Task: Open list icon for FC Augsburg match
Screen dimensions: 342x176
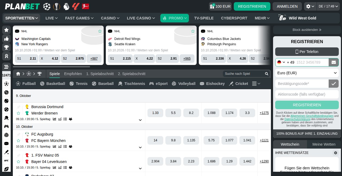Action: [x=65, y=146]
